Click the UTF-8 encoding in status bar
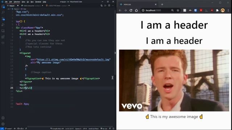Image resolution: width=232 pixels, height=130 pixels. click(85, 129)
